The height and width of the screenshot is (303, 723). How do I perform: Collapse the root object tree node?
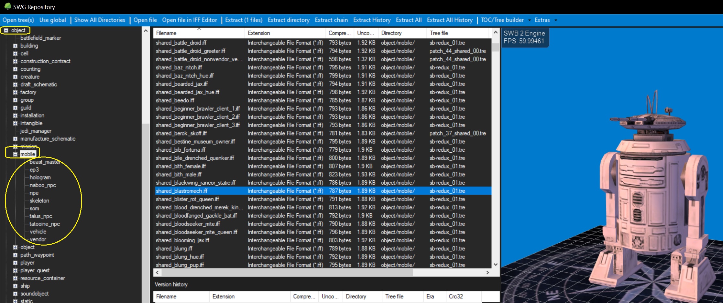[x=6, y=30]
